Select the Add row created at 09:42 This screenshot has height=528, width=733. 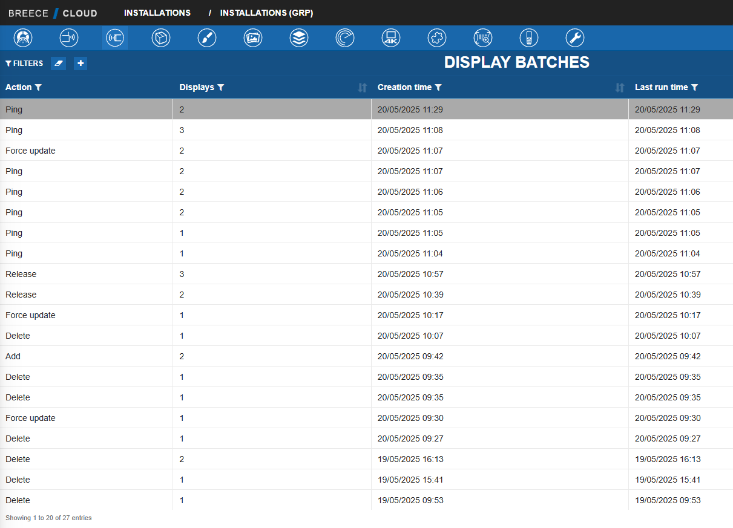(366, 356)
